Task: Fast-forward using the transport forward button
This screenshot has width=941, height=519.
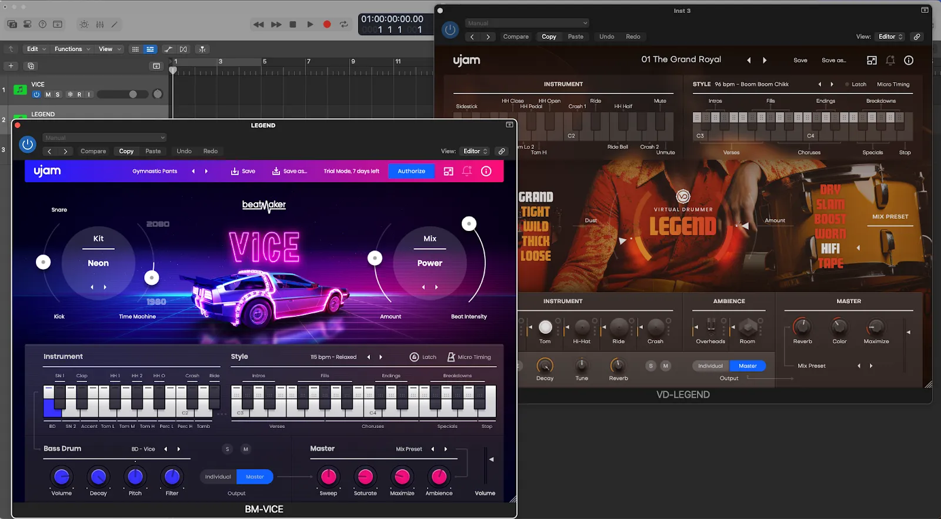Action: 276,24
